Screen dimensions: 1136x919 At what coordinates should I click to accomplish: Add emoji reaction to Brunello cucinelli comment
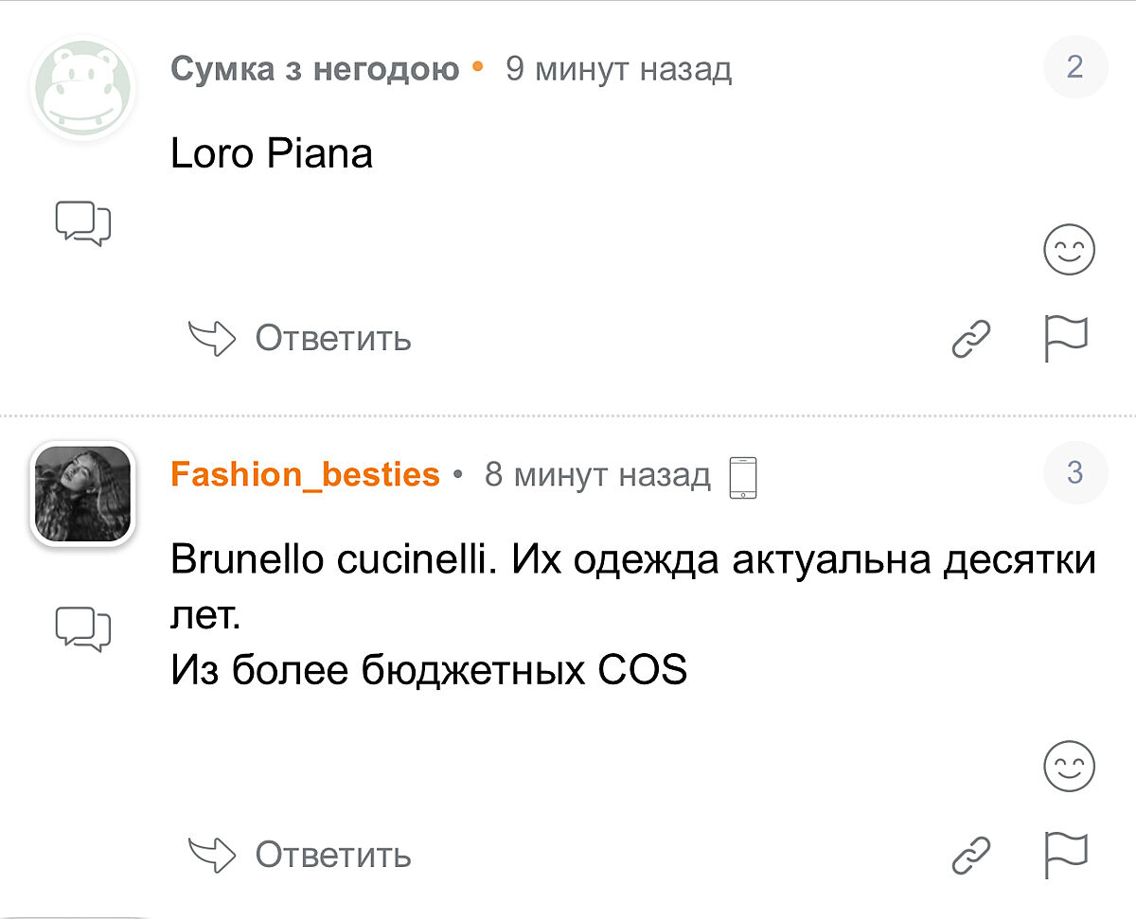(x=1069, y=766)
